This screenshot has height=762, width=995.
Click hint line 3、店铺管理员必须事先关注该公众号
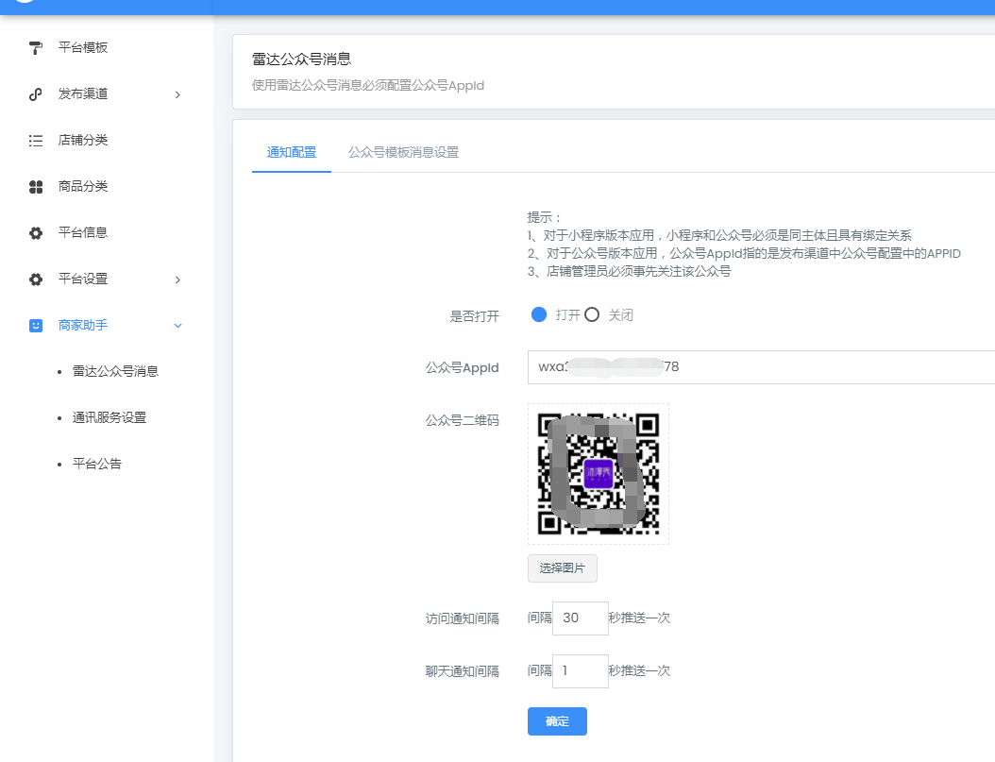629,271
